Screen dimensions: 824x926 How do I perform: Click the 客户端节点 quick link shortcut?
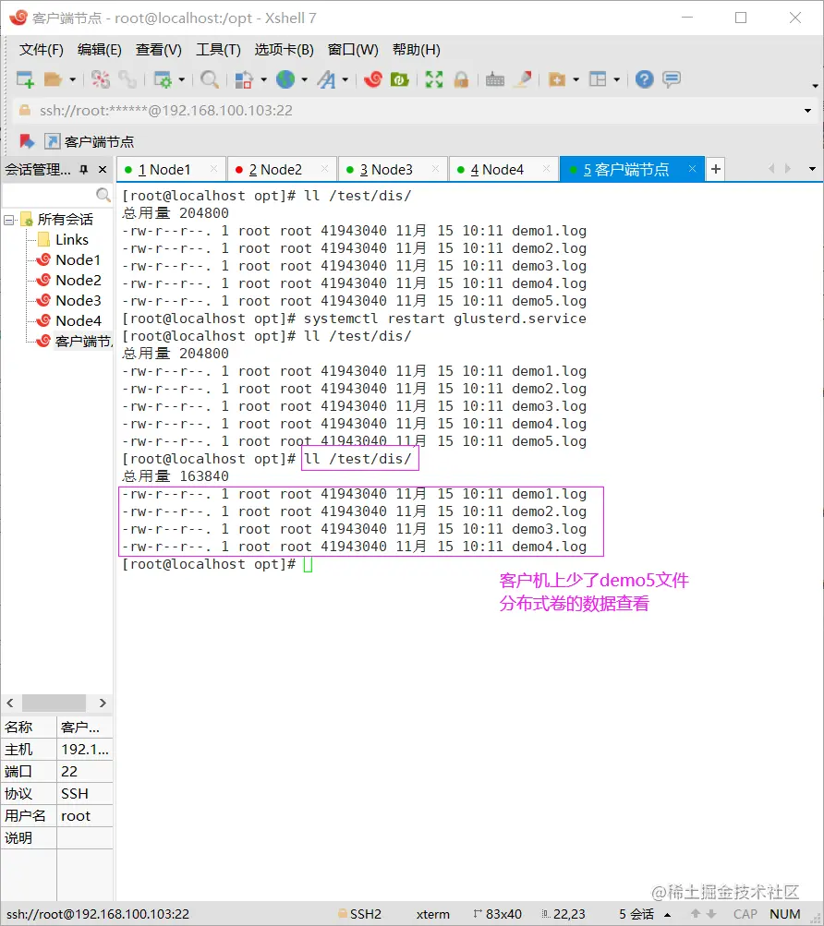tap(90, 142)
